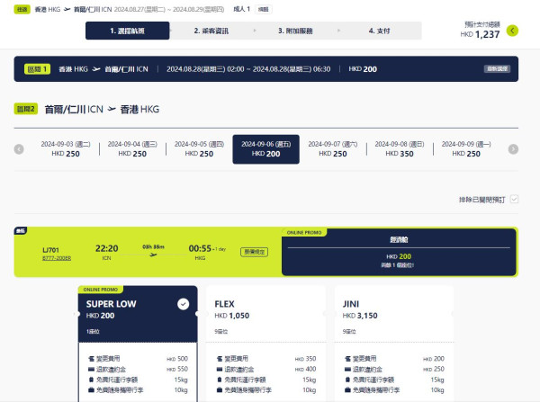540x402 pixels.
Task: Click FLEX change fee HKD 350
Action: pyautogui.click(x=305, y=359)
